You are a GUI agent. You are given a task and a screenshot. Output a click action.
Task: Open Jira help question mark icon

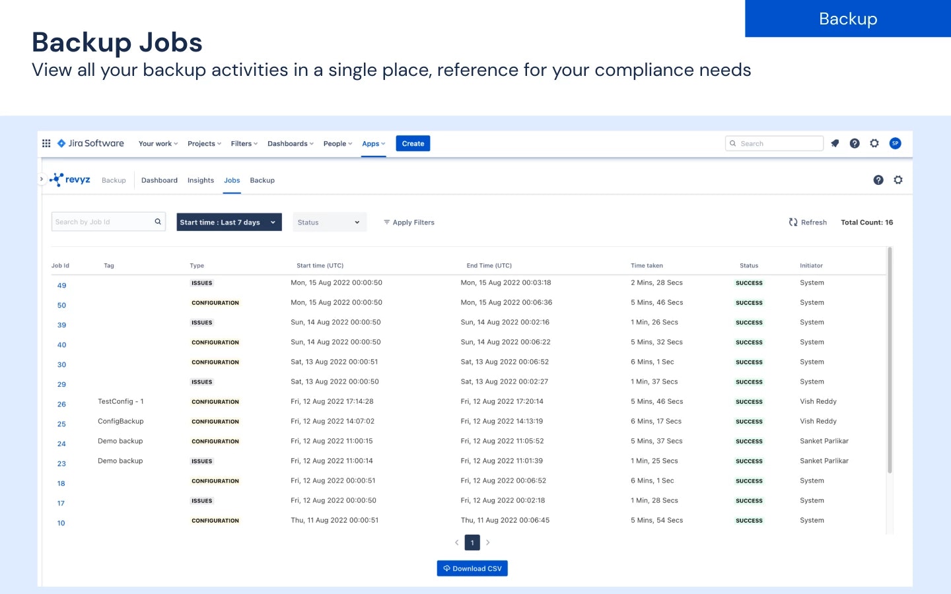[x=855, y=143]
